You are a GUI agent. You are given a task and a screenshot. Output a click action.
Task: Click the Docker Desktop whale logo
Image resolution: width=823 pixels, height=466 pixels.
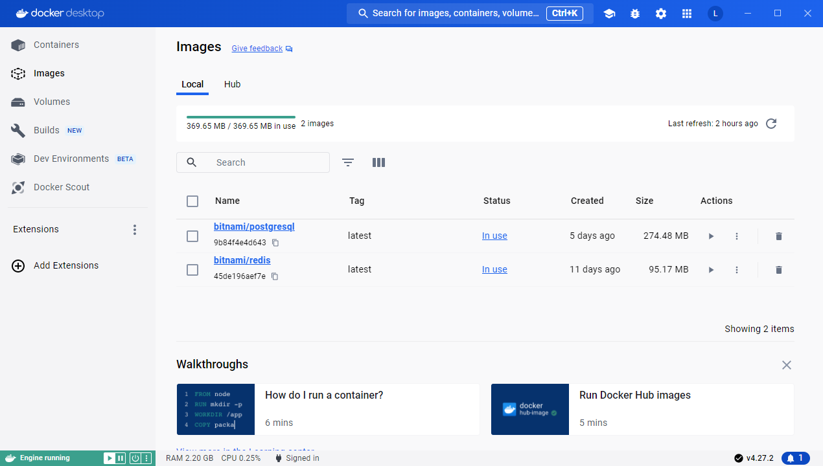[58, 13]
